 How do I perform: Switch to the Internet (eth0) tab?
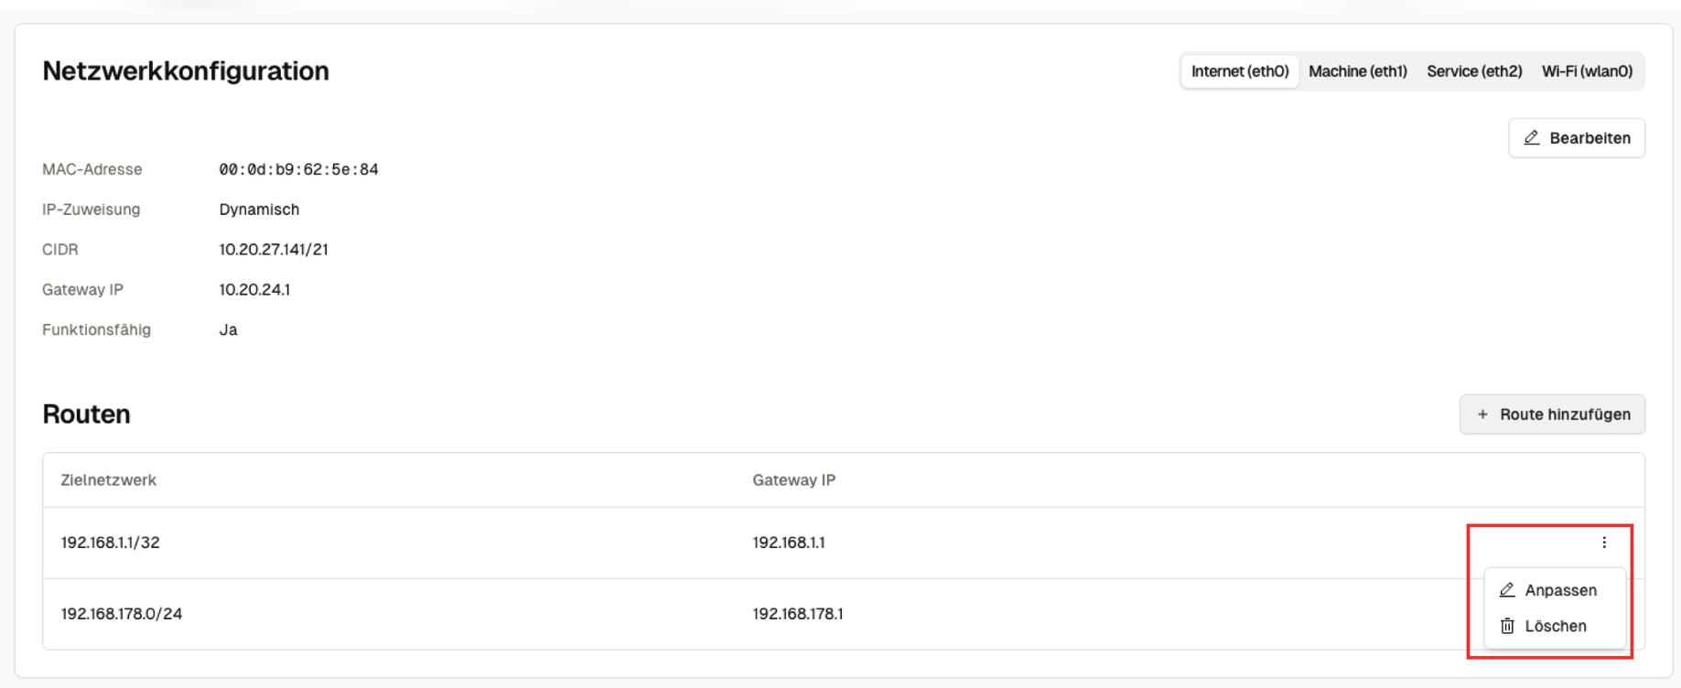(1239, 71)
